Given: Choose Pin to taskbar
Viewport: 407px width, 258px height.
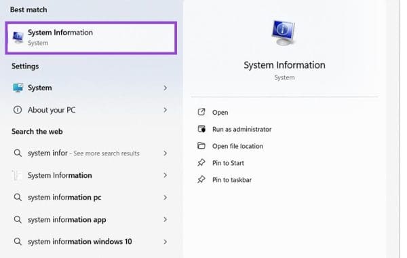Looking at the screenshot, I should tap(232, 180).
